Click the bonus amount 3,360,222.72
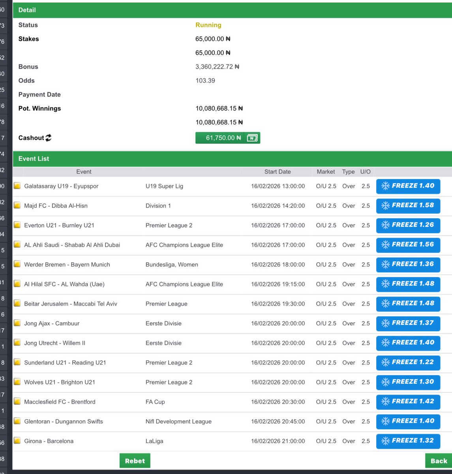This screenshot has height=474, width=452. (217, 67)
